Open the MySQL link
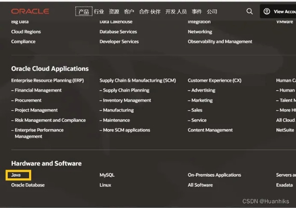This screenshot has height=208, width=296. 107,175
